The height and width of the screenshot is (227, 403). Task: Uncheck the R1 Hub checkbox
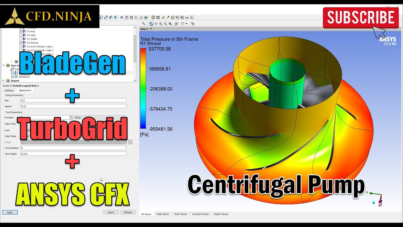tap(21, 32)
